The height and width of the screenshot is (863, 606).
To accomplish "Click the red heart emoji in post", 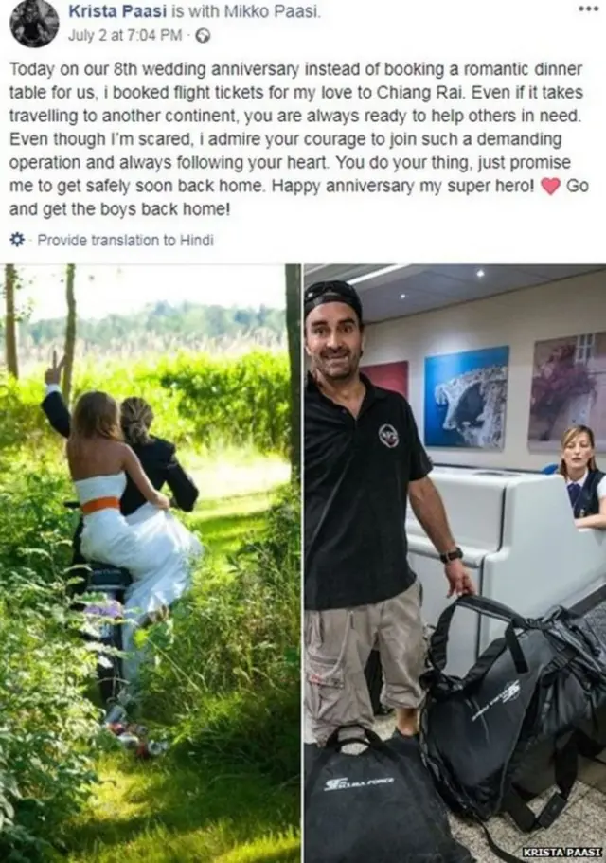I will pos(550,187).
